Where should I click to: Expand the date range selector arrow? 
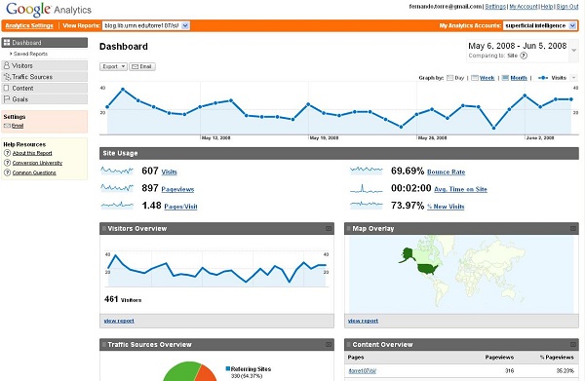574,51
